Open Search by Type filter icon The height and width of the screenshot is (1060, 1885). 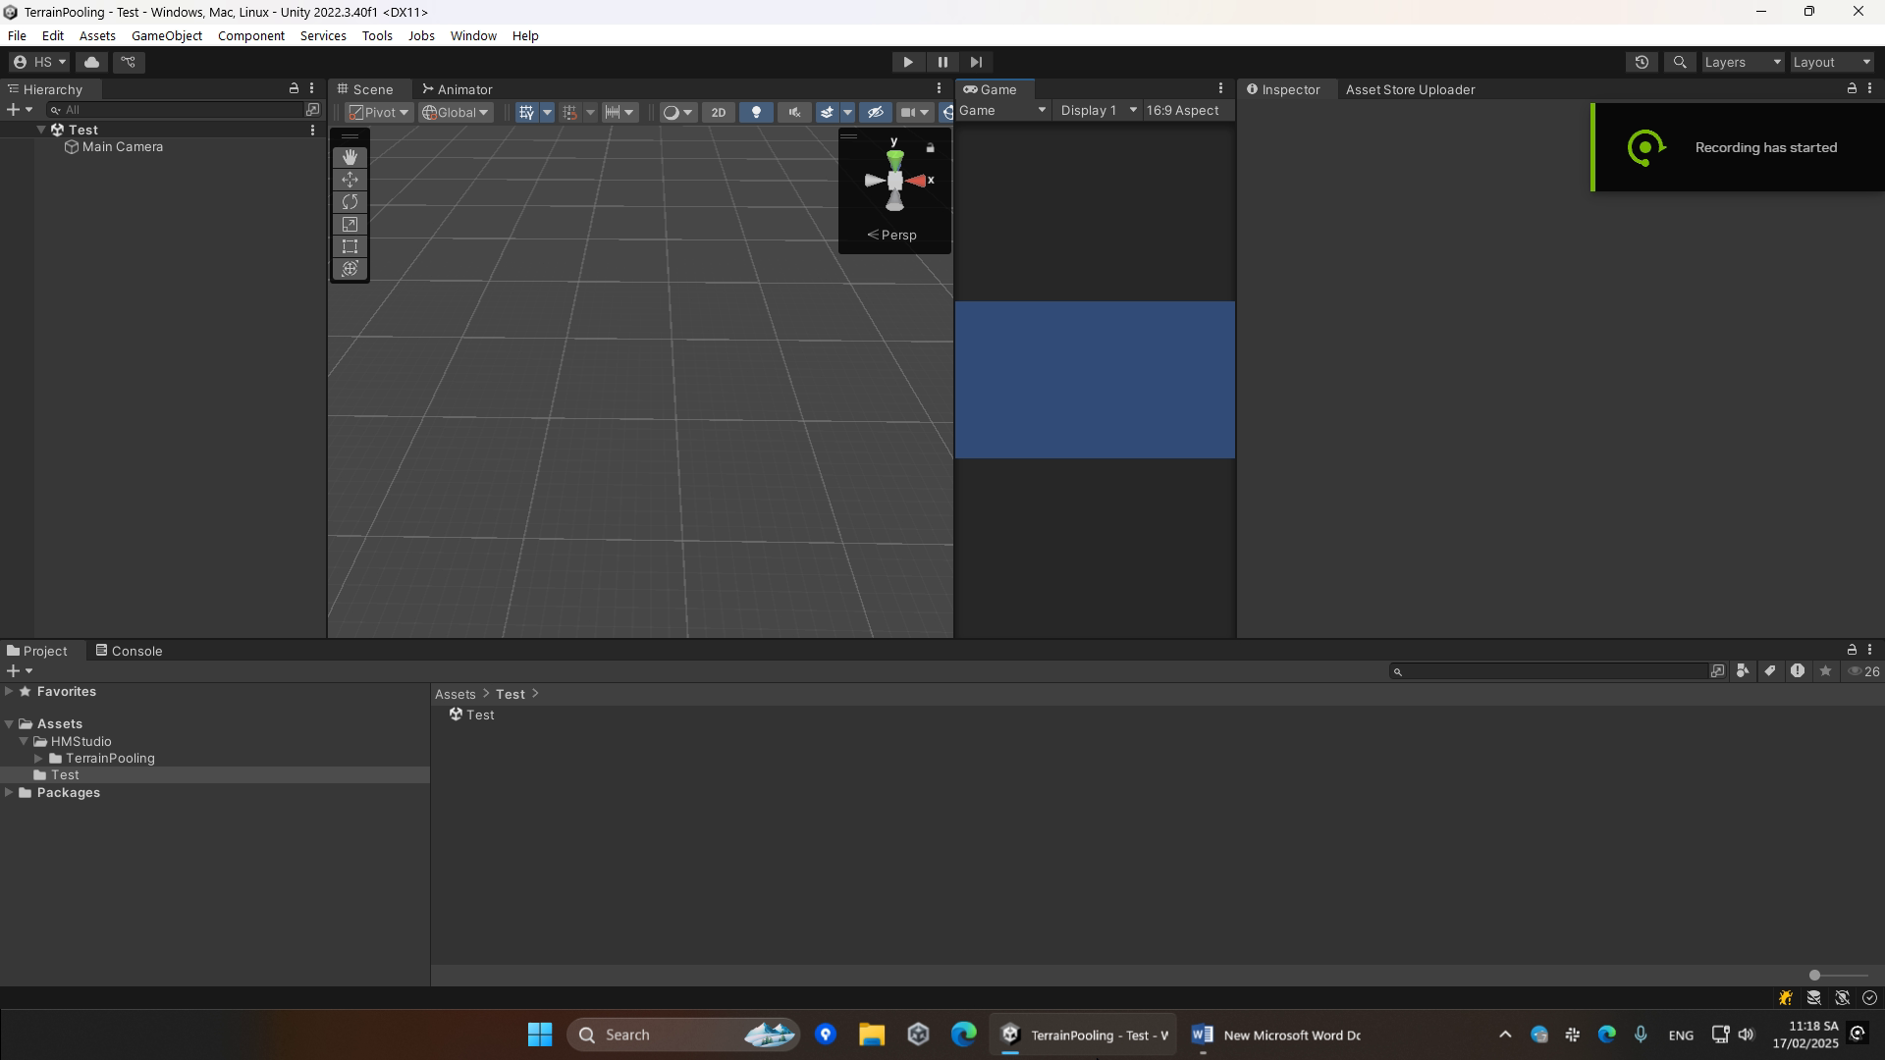pyautogui.click(x=1743, y=671)
